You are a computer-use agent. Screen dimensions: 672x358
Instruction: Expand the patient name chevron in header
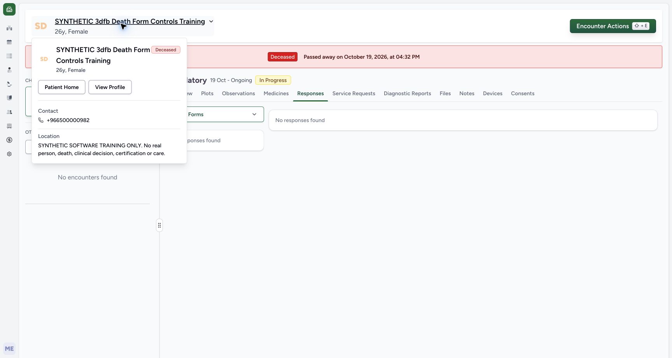[x=211, y=21]
